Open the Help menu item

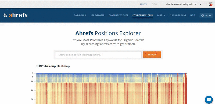(193, 15)
